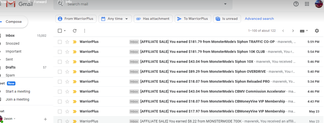Select the 5iphon OVERDRIVE email checkbox
The width and height of the screenshot is (324, 123).
point(60,72)
